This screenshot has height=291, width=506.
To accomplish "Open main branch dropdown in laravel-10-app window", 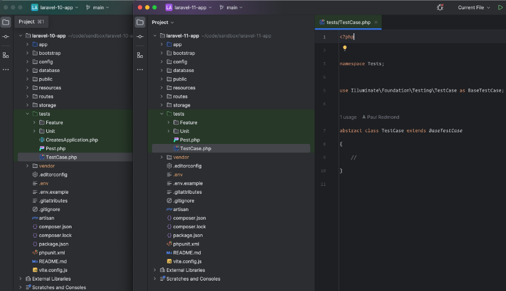I will coord(101,7).
